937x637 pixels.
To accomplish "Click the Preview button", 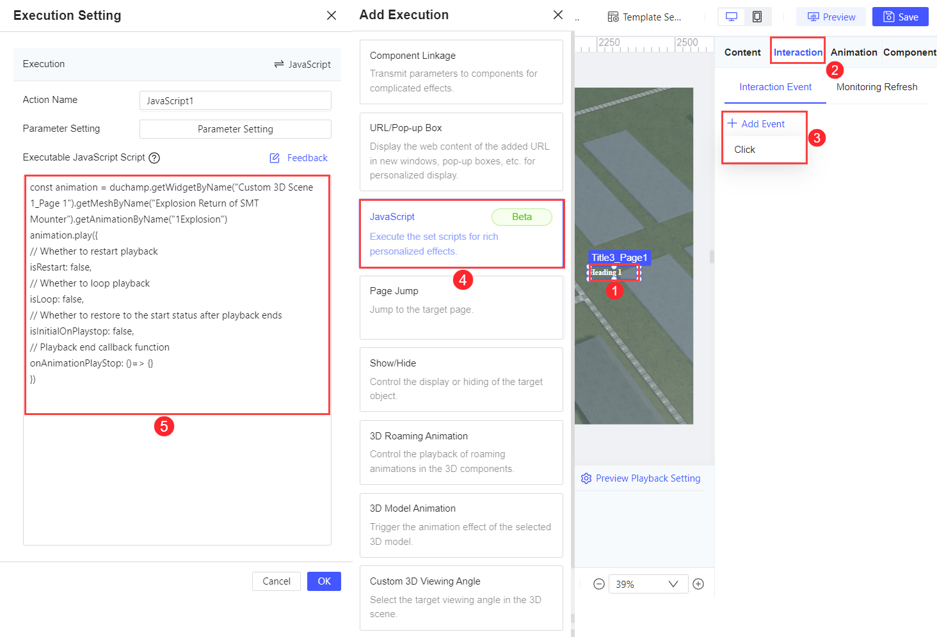I will 831,17.
